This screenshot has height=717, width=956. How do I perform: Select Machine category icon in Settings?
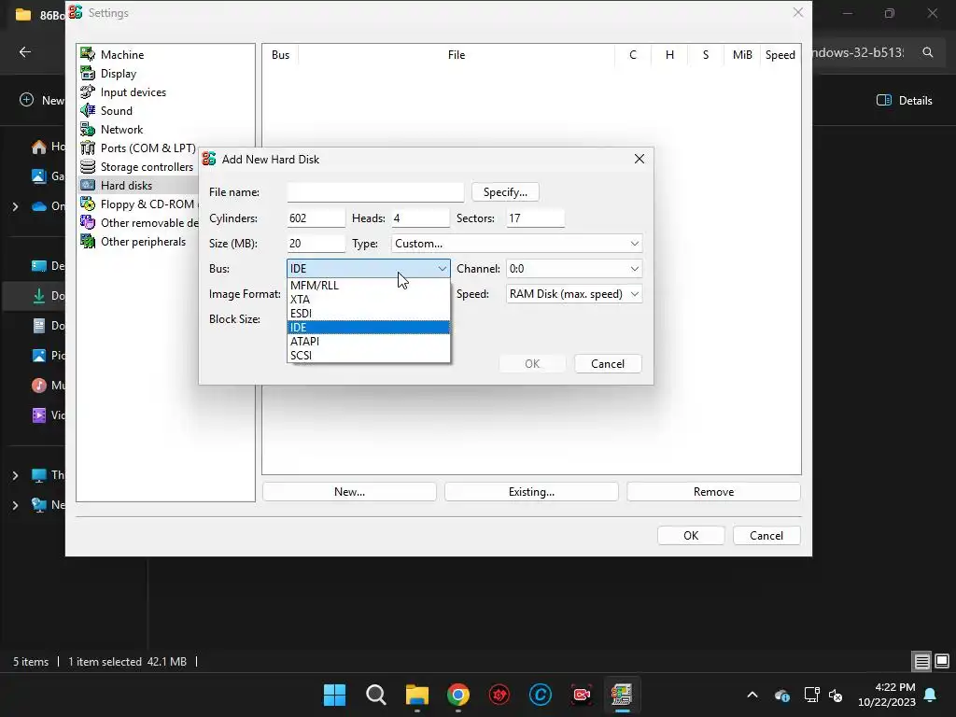[x=88, y=54]
